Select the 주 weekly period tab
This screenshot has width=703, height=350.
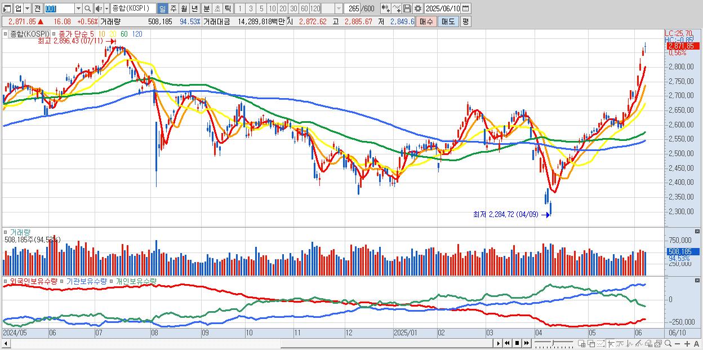pyautogui.click(x=173, y=8)
